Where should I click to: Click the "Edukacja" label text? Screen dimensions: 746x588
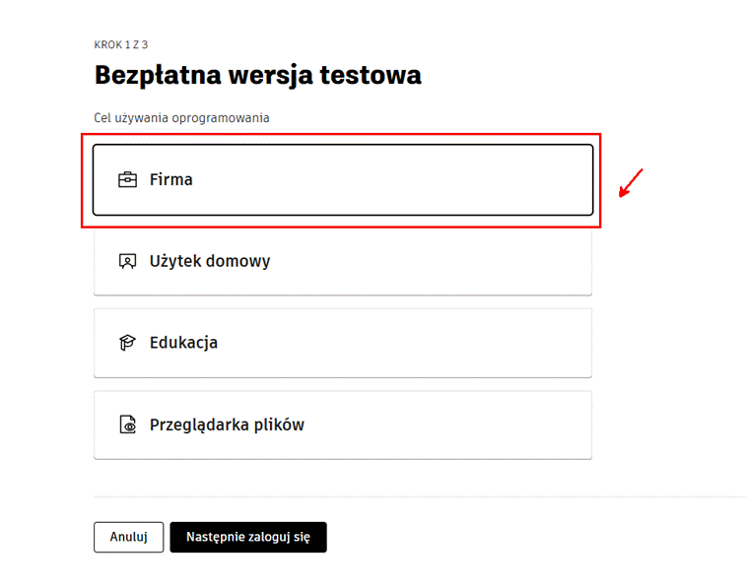pos(184,344)
